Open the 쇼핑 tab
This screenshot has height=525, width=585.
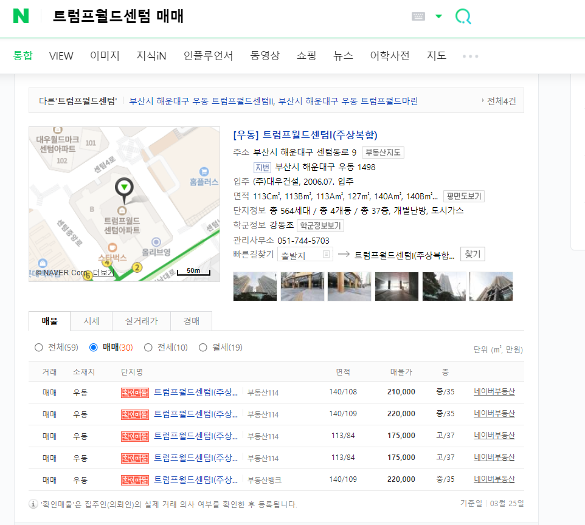306,55
